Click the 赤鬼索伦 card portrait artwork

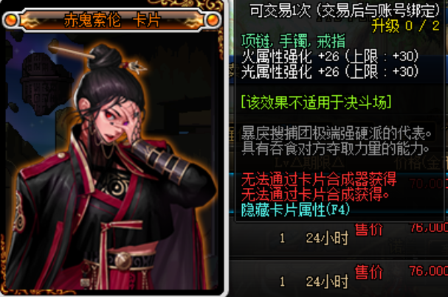pyautogui.click(x=112, y=161)
